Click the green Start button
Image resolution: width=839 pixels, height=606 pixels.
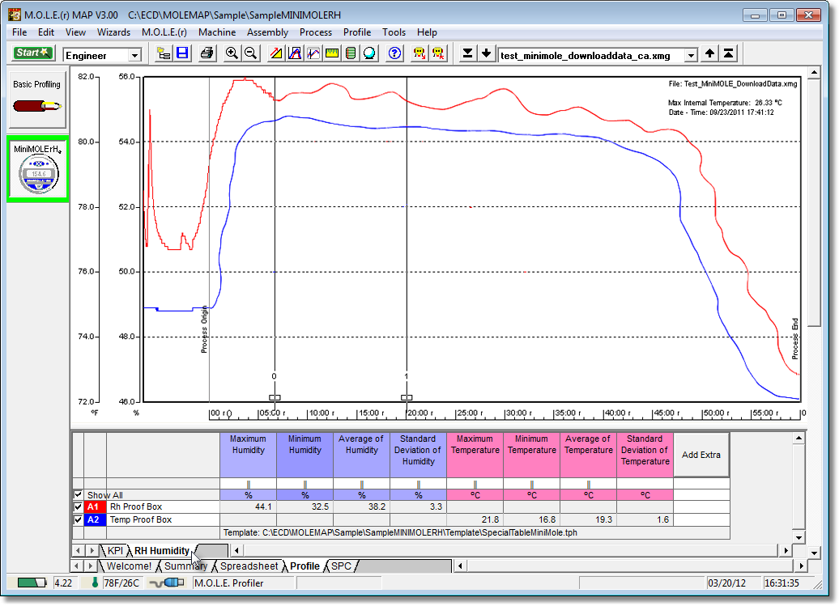tap(32, 53)
